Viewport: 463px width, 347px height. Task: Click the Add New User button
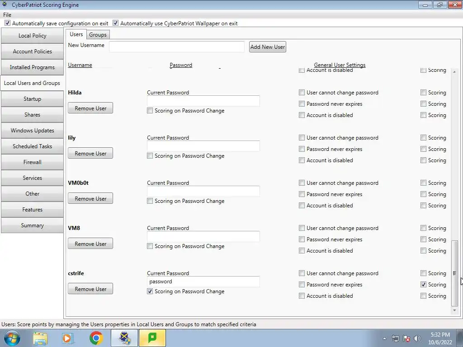(268, 47)
